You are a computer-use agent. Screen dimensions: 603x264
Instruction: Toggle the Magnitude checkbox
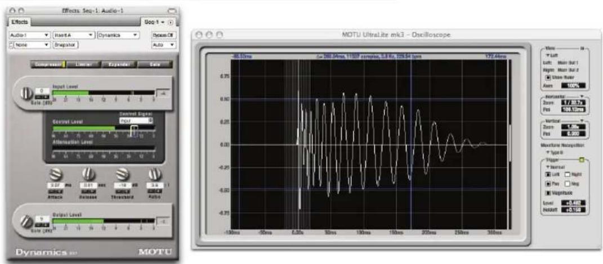(x=548, y=193)
